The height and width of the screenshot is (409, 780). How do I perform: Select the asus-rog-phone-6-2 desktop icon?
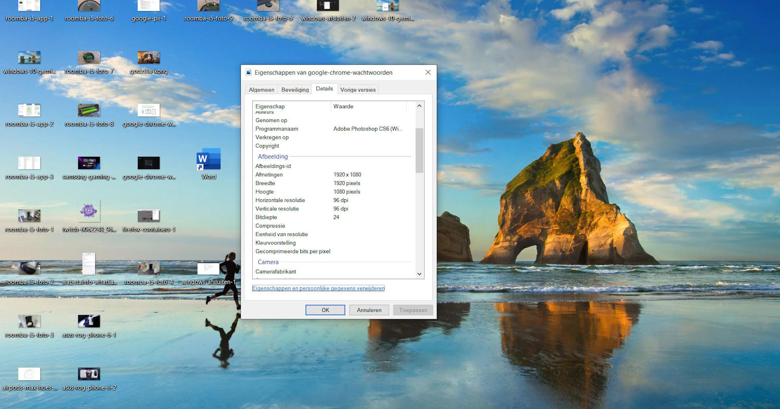[x=89, y=379]
